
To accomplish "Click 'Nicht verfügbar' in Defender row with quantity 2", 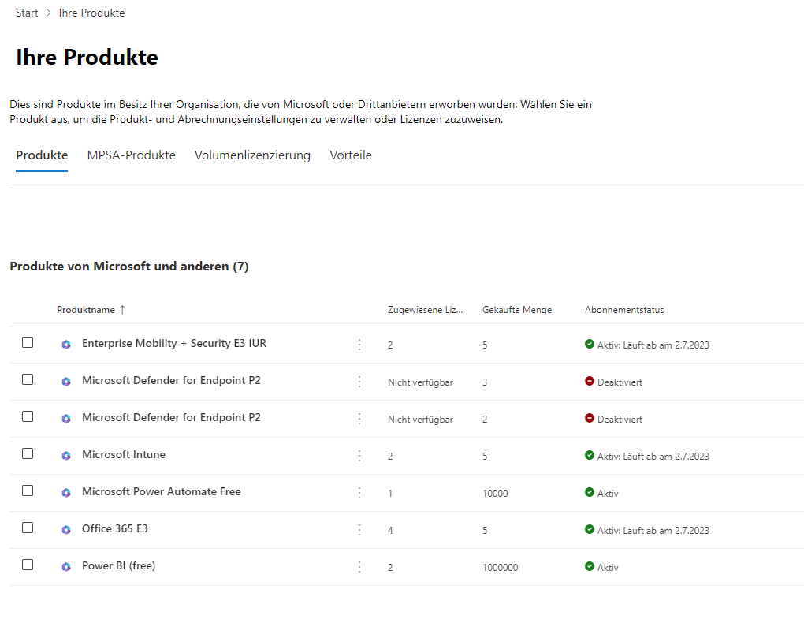I will point(420,420).
